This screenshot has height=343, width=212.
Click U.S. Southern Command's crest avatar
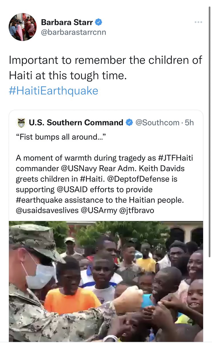click(x=21, y=123)
